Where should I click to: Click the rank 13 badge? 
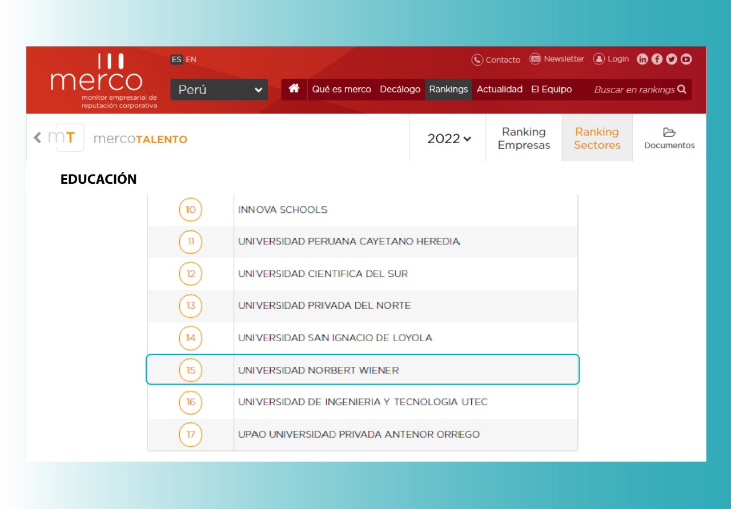click(x=191, y=306)
